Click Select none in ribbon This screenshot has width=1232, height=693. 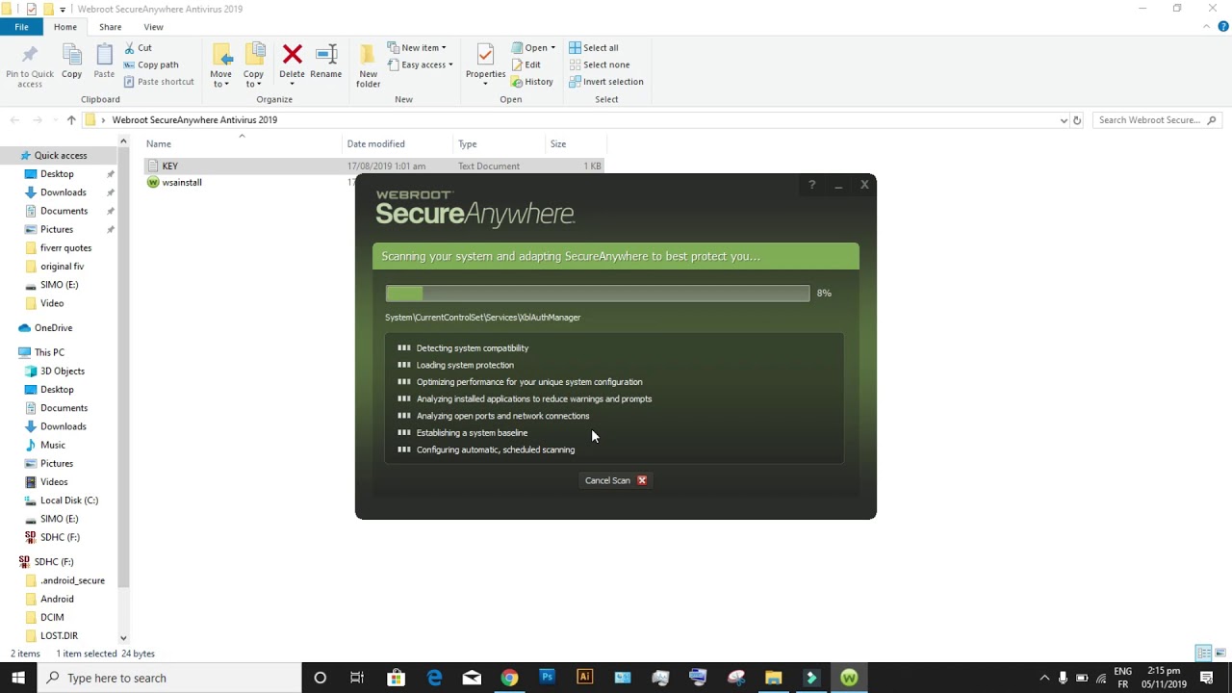(599, 64)
